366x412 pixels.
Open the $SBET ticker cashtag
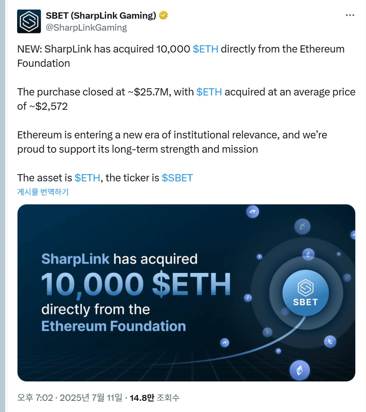point(177,178)
